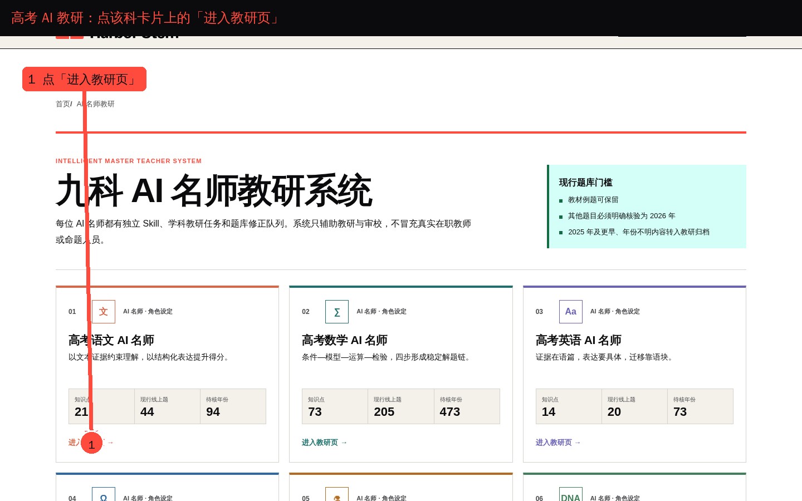The image size is (802, 501).
Task: Click the math card's 待核年份 value 473
Action: (x=450, y=412)
